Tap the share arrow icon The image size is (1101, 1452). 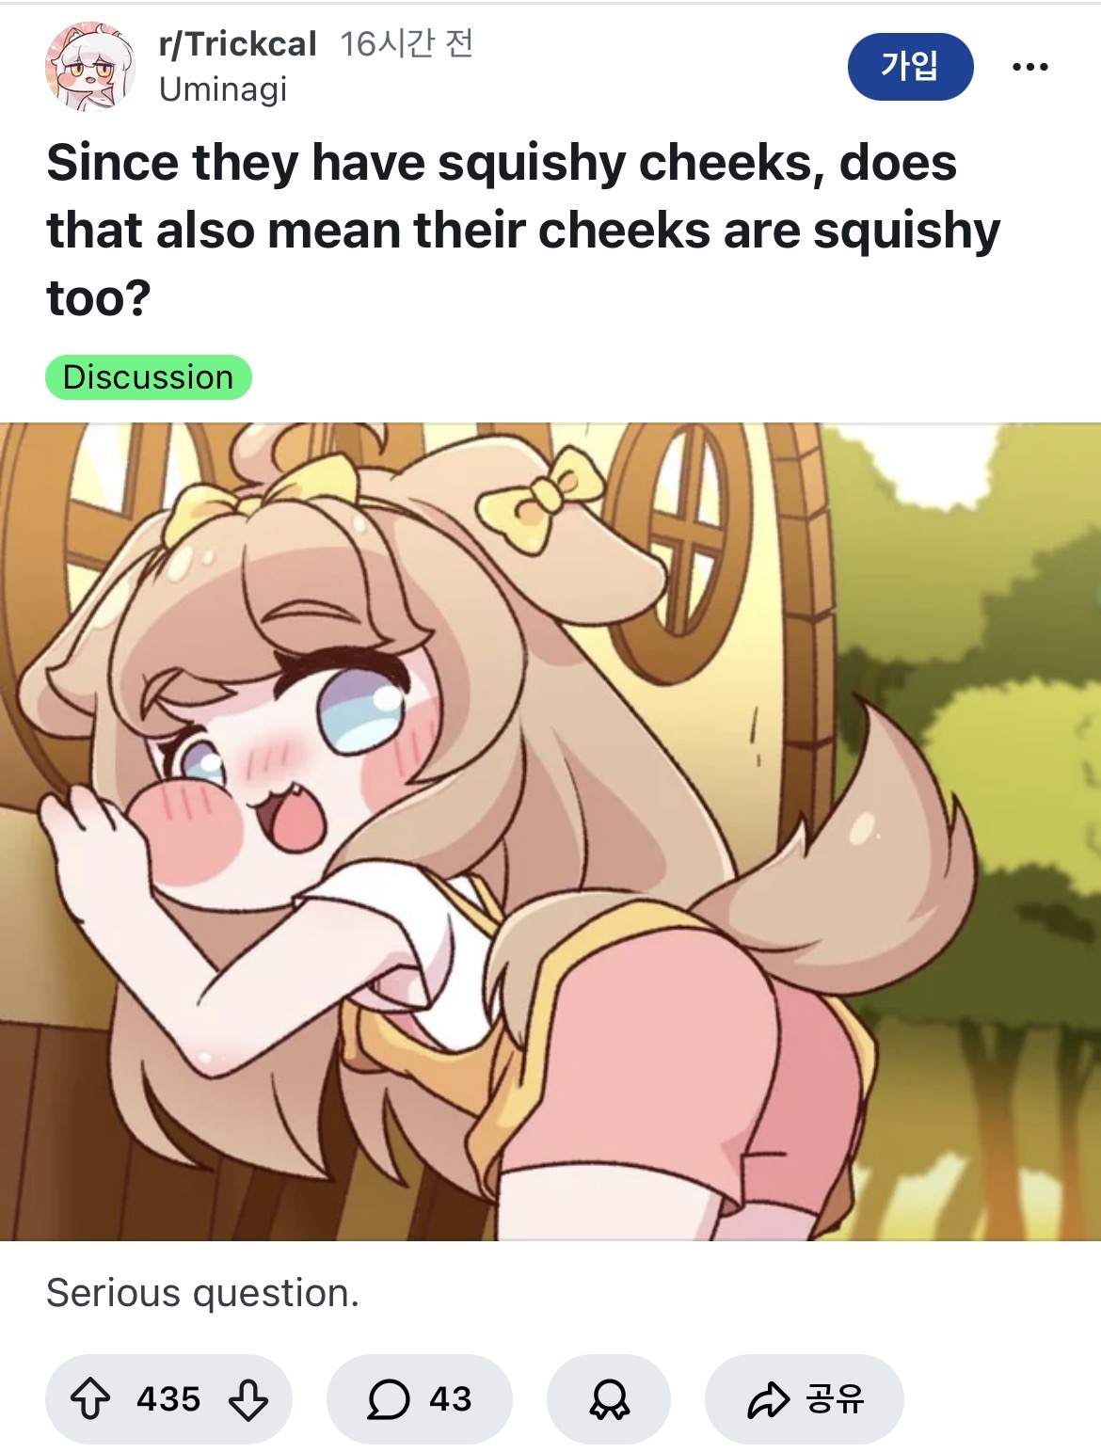click(768, 1399)
